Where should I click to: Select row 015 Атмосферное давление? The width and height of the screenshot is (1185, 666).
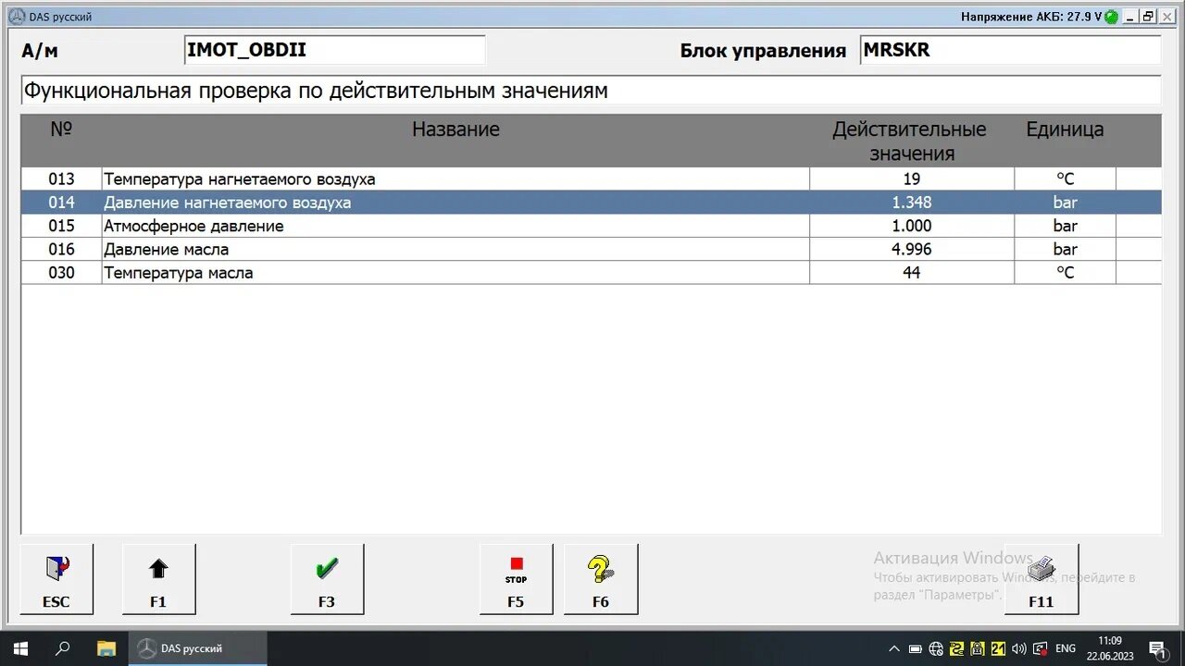591,226
